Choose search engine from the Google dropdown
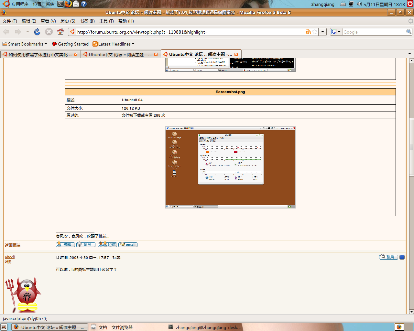 pyautogui.click(x=336, y=32)
